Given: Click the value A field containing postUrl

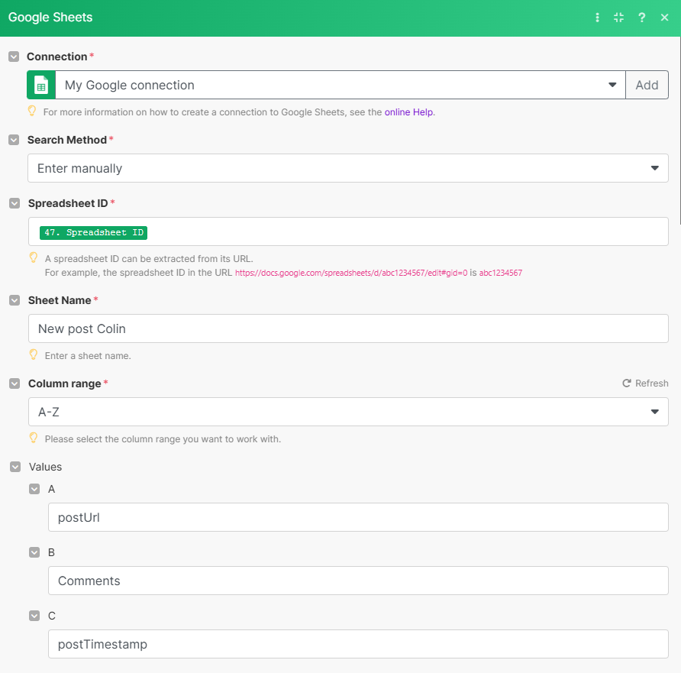Looking at the screenshot, I should click(358, 517).
